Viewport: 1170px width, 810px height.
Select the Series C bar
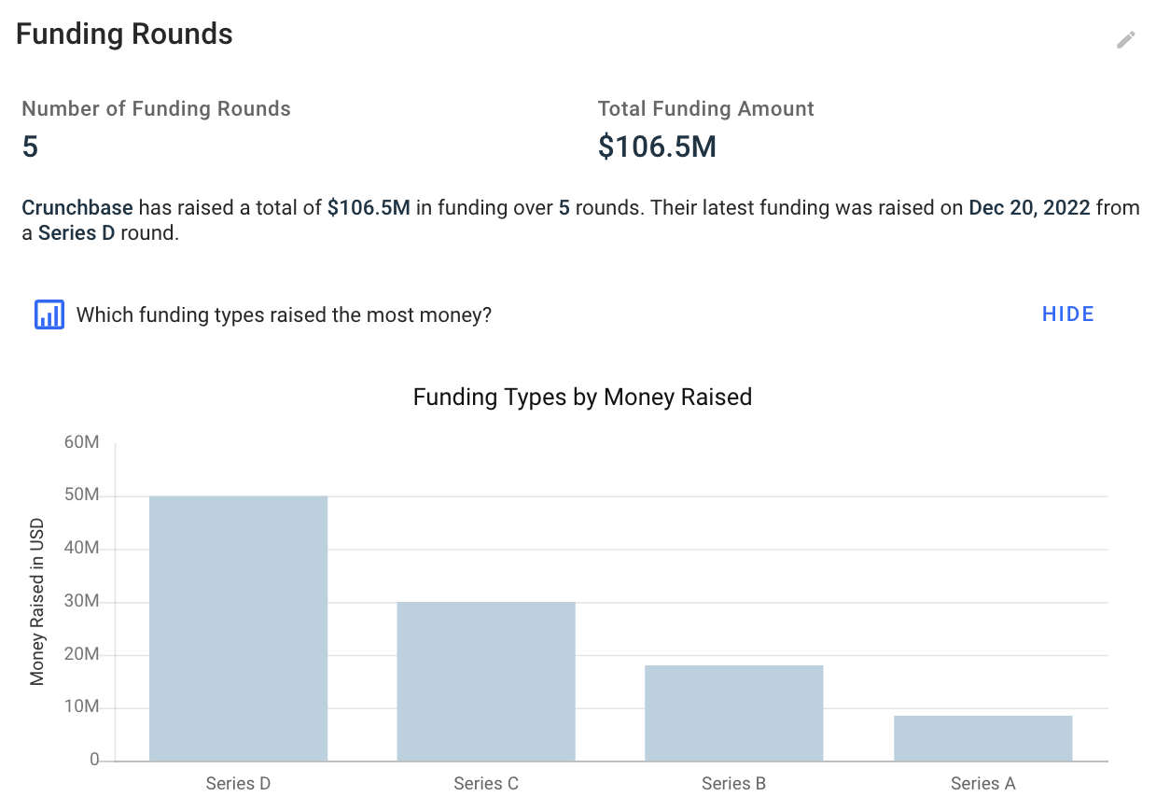coord(486,681)
